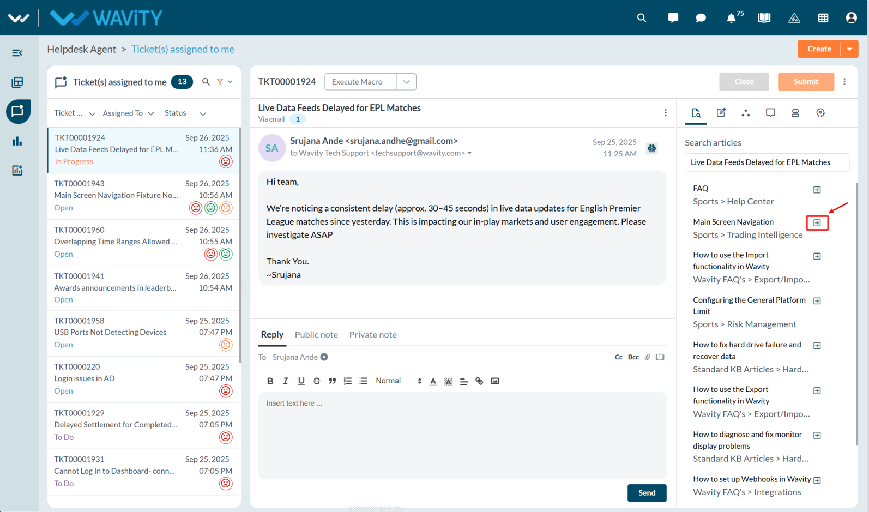
Task: Open email subject three-dot options menu
Action: (666, 113)
